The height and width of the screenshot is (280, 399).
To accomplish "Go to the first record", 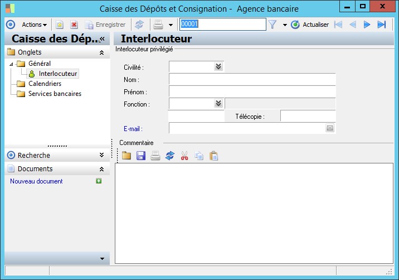I will pos(338,25).
